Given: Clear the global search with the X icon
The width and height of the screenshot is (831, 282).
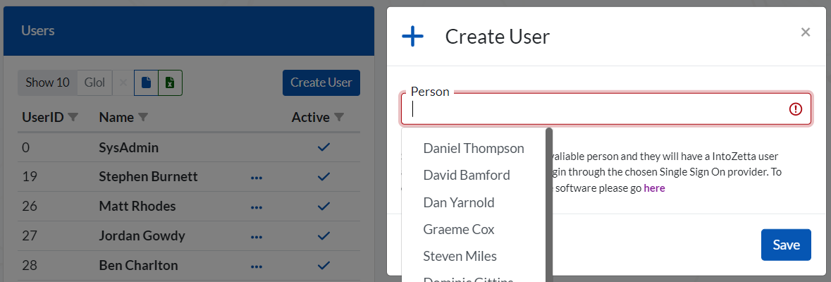Looking at the screenshot, I should click(123, 82).
